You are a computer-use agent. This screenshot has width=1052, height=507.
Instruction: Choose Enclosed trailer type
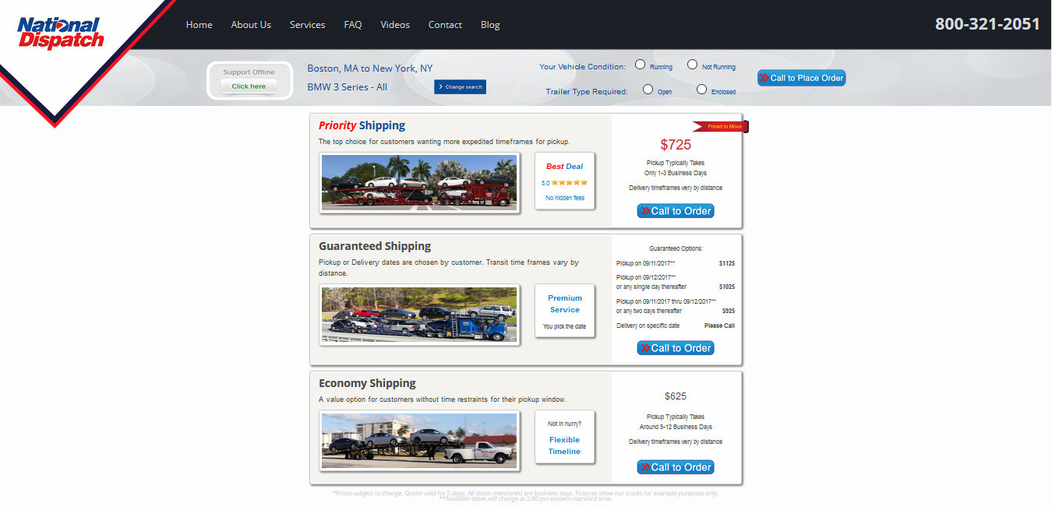(701, 90)
